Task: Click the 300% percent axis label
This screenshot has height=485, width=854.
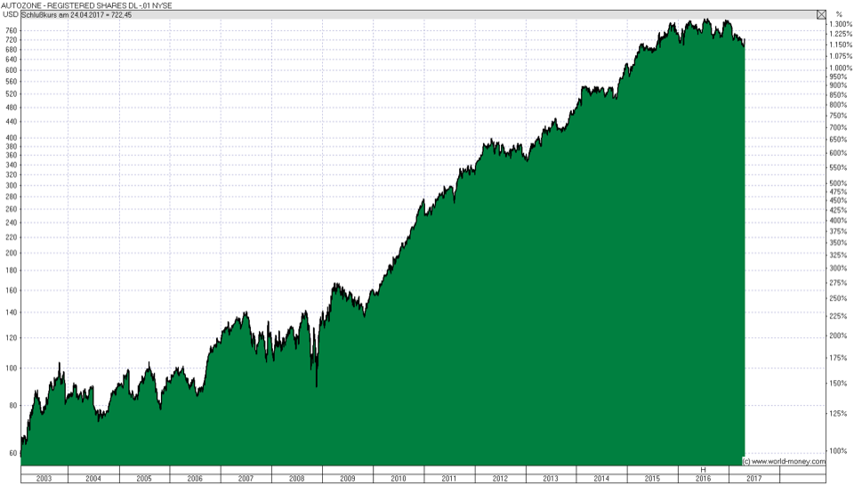Action: 838,268
